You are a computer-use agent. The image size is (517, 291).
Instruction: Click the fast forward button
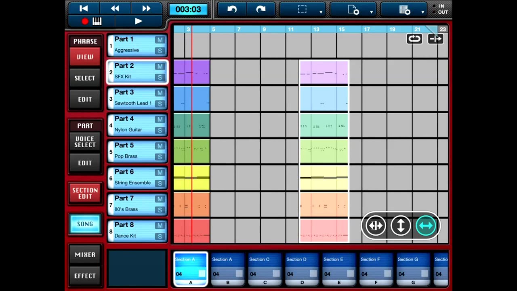click(x=146, y=8)
